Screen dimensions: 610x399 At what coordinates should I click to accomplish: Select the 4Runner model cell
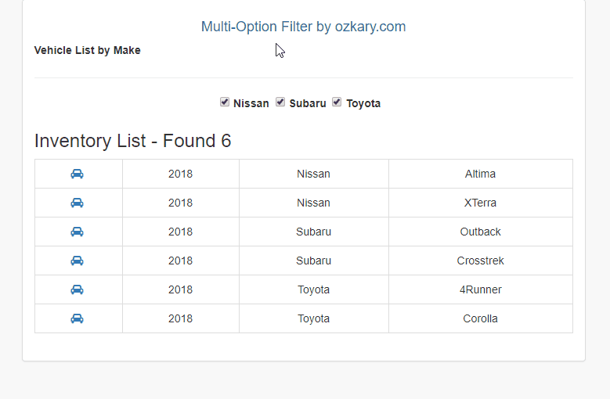click(481, 289)
